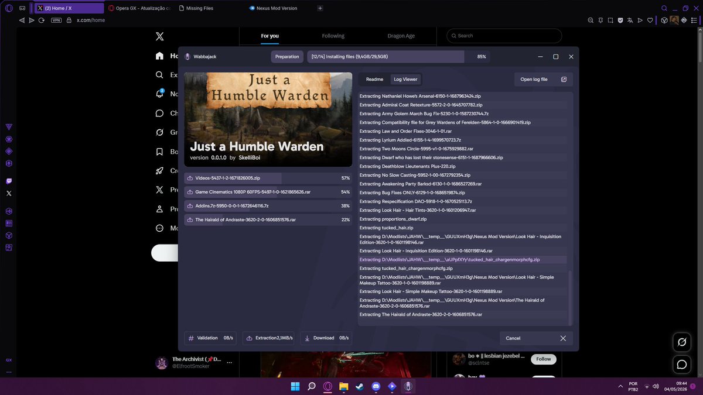Select highlighted tucked_hair_chargenmorphcfg temp path log line
Image resolution: width=703 pixels, height=395 pixels.
pyautogui.click(x=462, y=260)
